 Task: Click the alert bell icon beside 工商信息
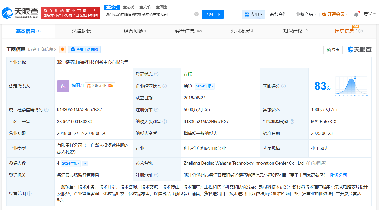pos(62,49)
